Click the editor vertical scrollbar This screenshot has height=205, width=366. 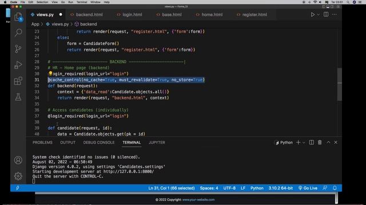pos(340,84)
